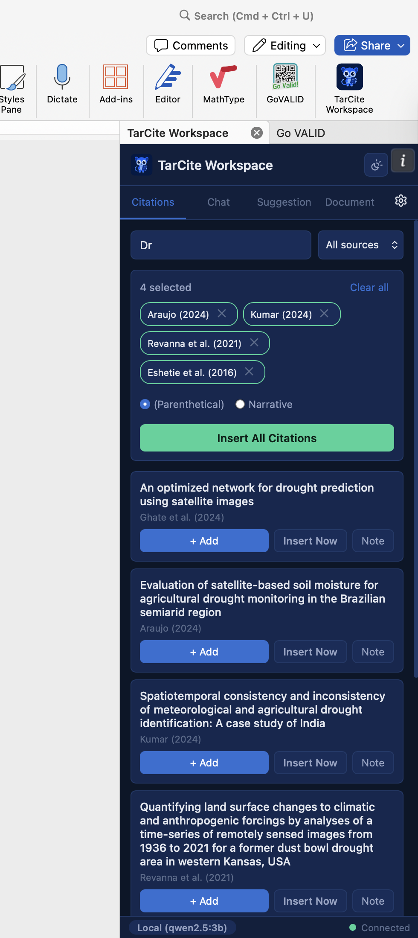The image size is (418, 938).
Task: Switch to the Suggestion tab
Action: point(284,202)
